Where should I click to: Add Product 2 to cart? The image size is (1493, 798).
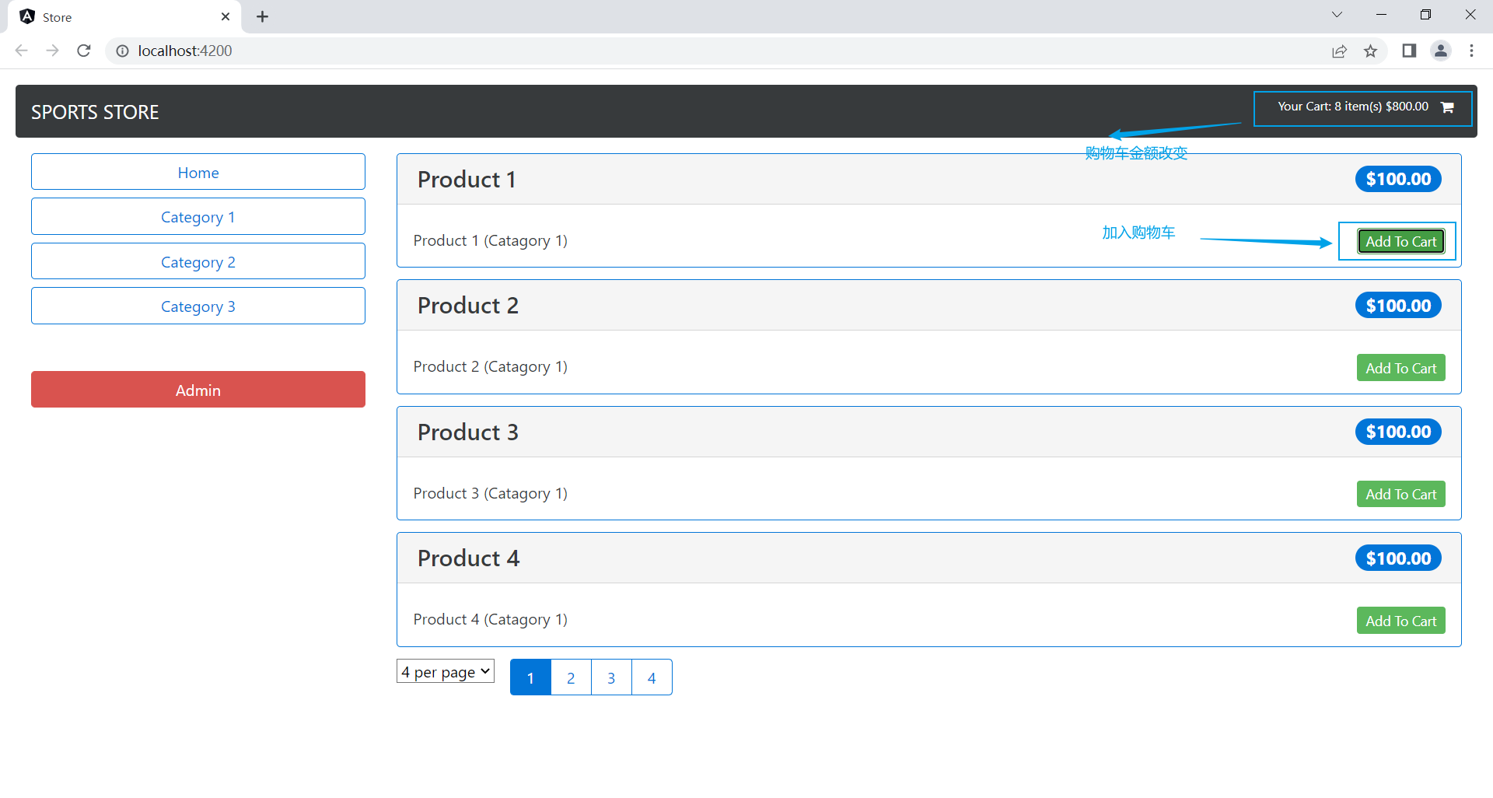point(1400,368)
